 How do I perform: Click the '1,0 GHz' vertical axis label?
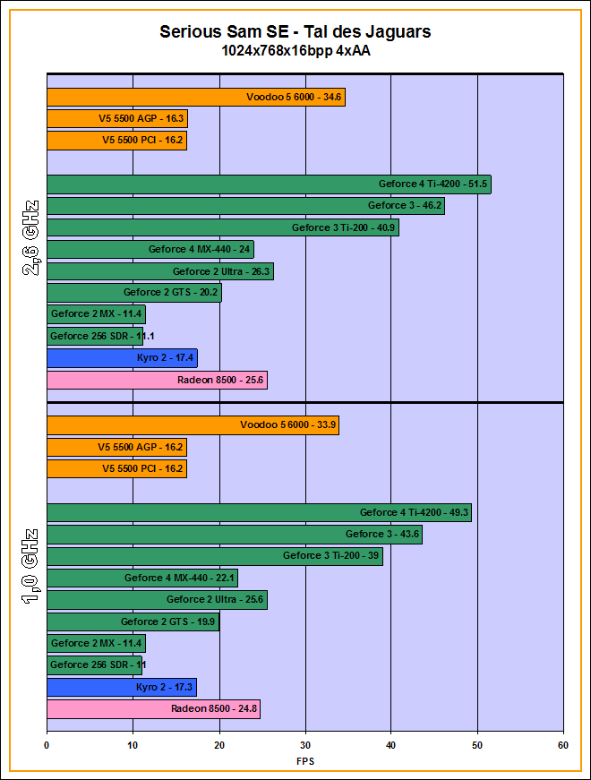(30, 569)
